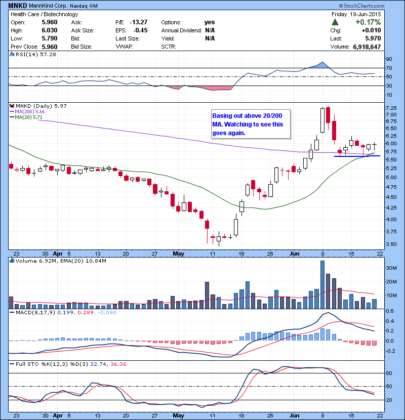Screen dimensions: 405x420
Task: Click the MACD legend dash marker
Action: click(12, 312)
